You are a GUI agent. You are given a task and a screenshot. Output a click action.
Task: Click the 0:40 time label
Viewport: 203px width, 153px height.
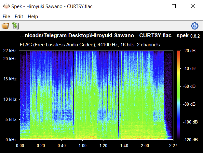[x=61, y=146]
